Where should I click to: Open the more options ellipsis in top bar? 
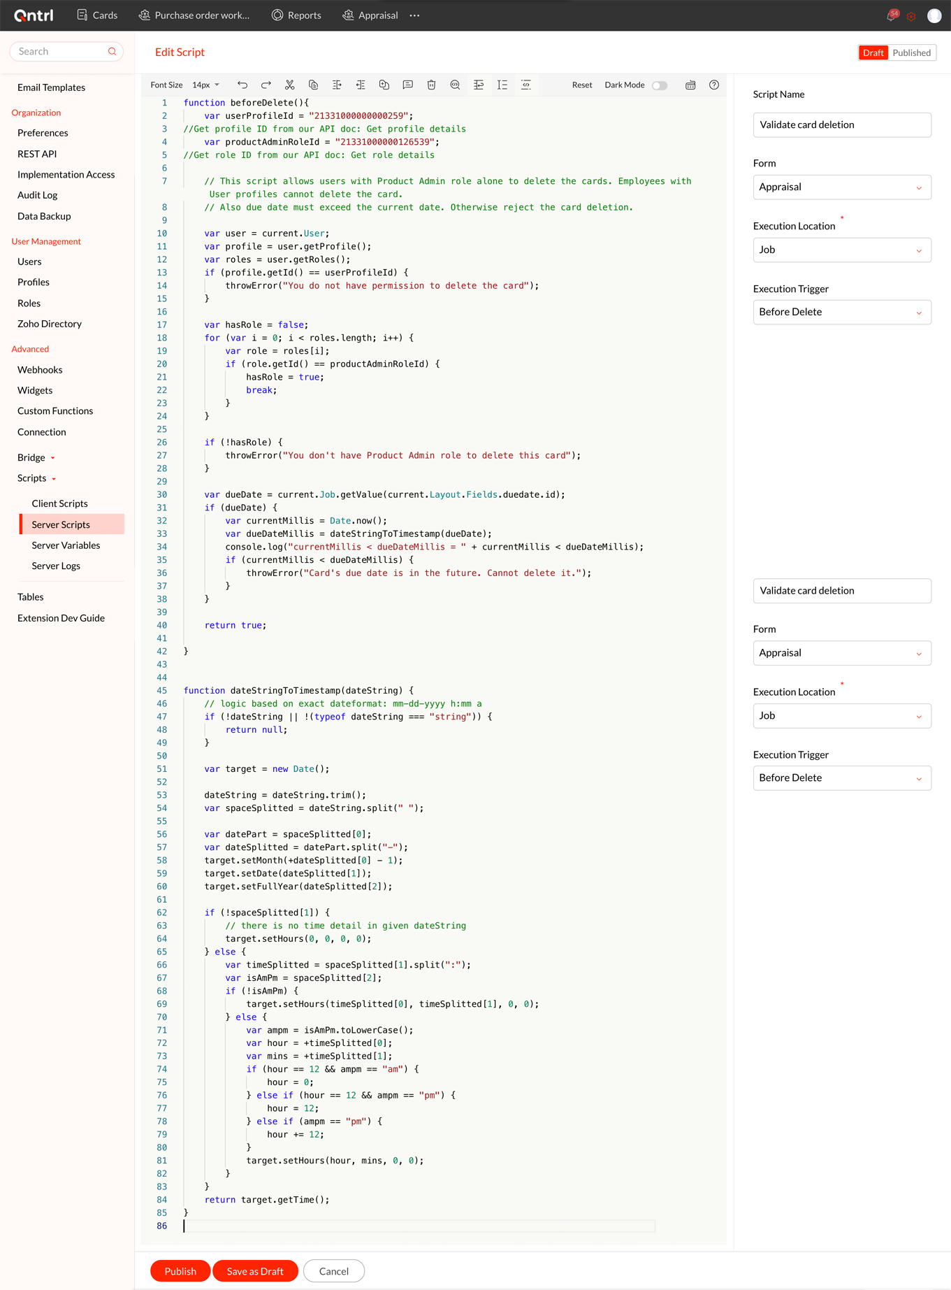tap(415, 15)
